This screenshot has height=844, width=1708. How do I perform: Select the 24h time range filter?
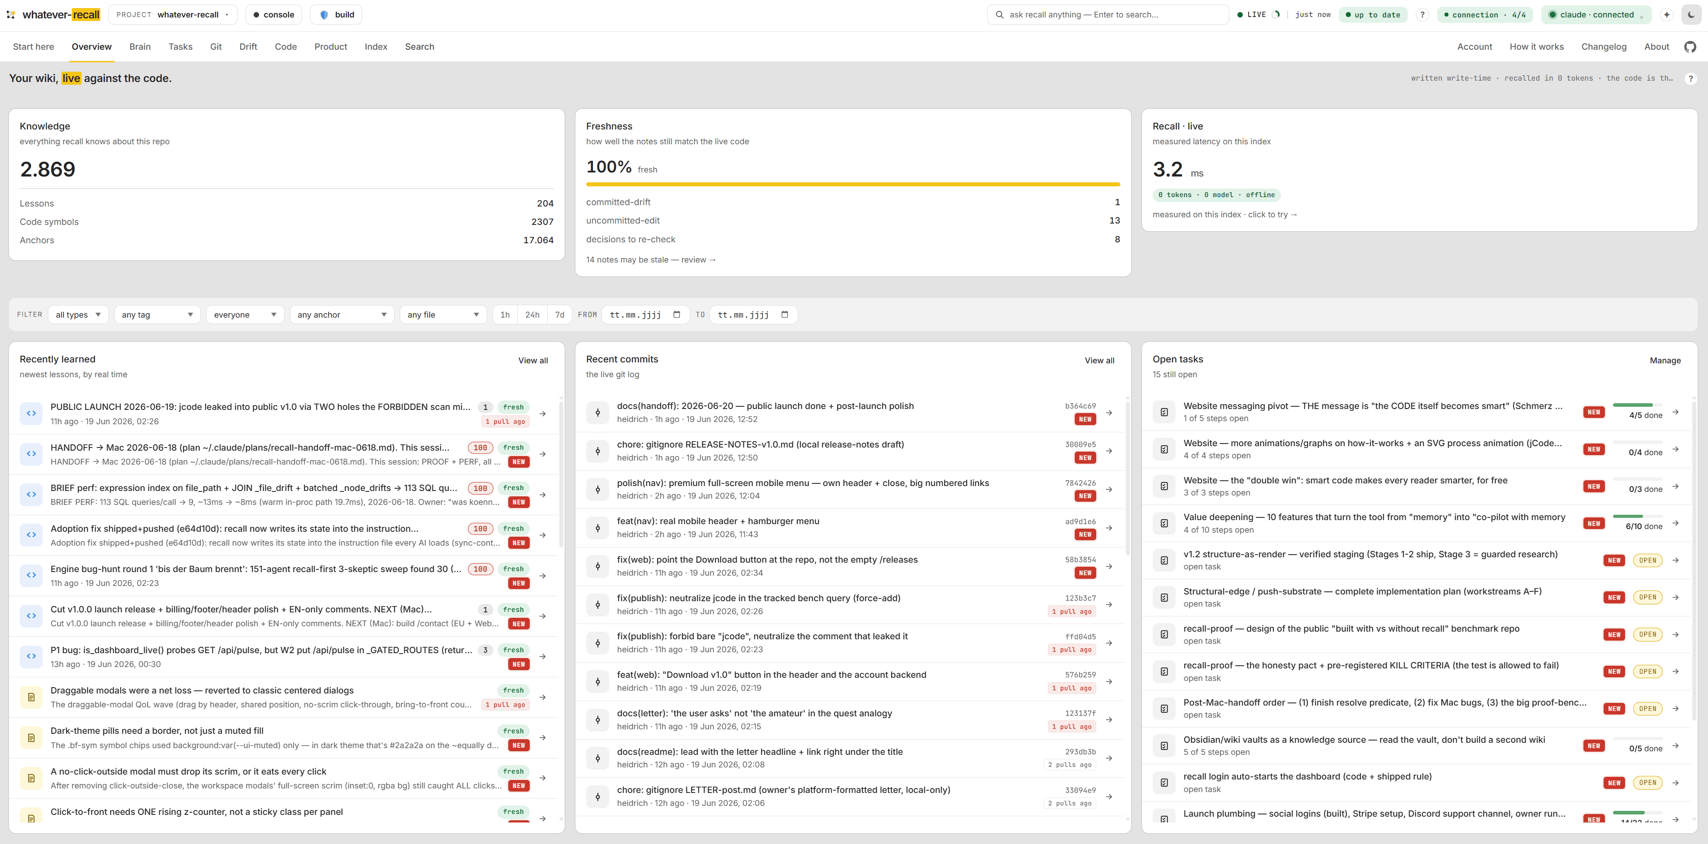[x=532, y=314]
